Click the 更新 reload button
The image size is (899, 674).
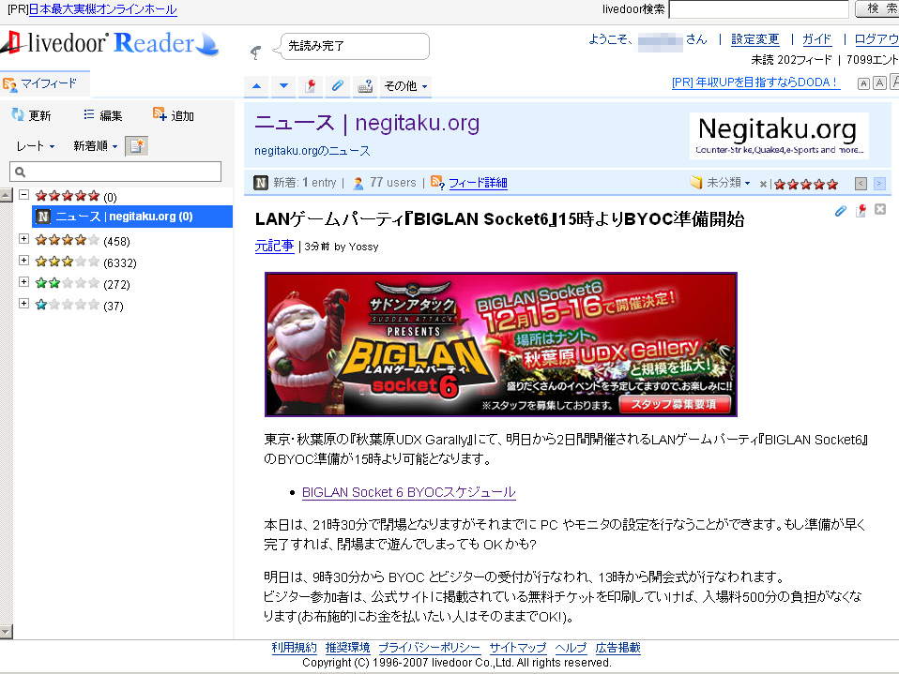pyautogui.click(x=32, y=115)
